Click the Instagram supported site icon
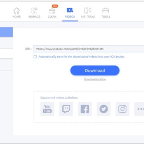The width and height of the screenshot is (144, 144). pos(122,109)
